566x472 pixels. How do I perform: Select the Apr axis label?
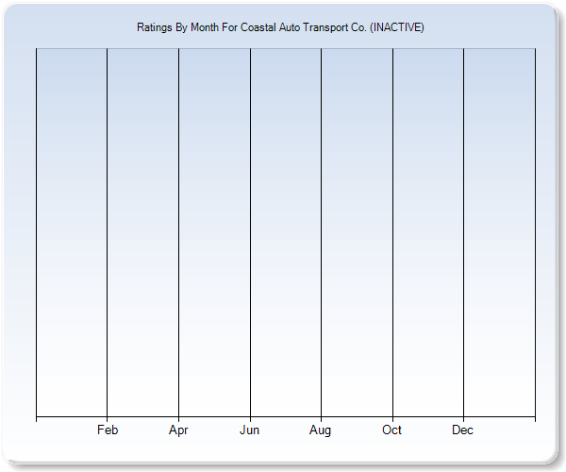pos(178,430)
